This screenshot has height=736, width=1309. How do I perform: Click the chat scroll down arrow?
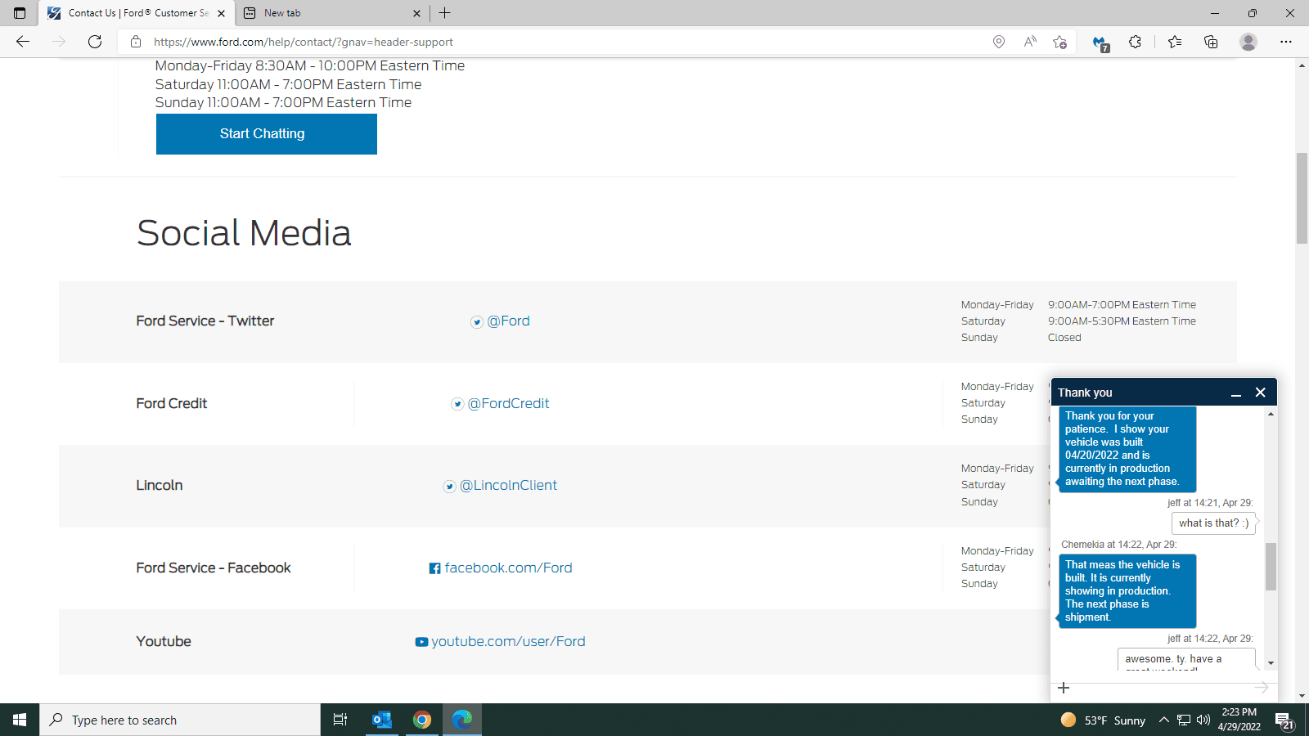coord(1271,663)
